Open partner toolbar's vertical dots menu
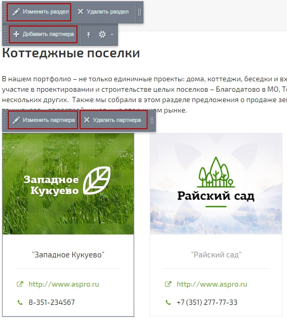 click(x=152, y=120)
